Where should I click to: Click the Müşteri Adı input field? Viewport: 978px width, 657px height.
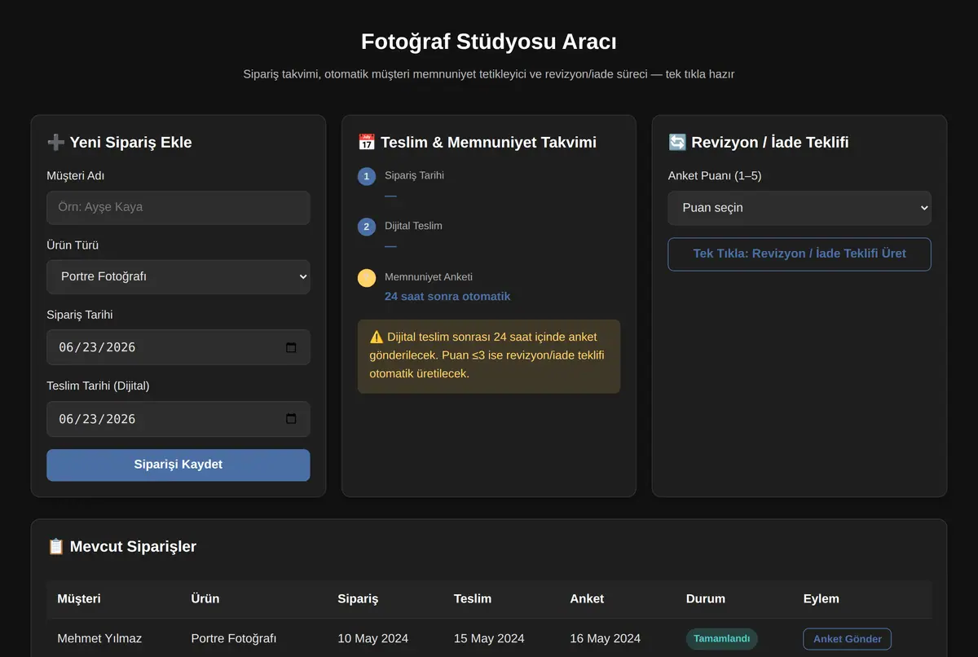pos(178,208)
